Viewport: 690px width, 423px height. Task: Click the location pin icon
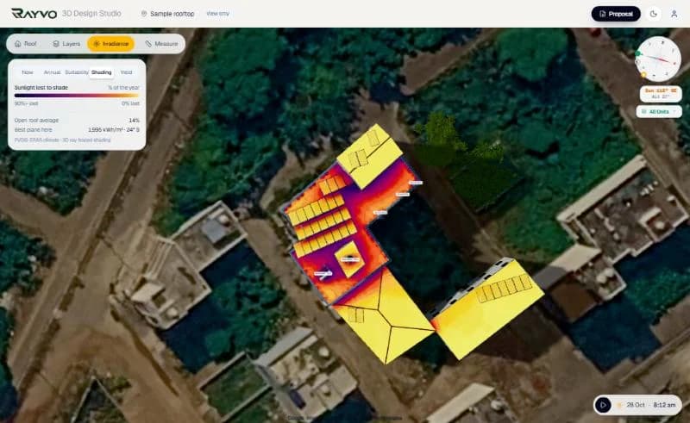pos(143,14)
